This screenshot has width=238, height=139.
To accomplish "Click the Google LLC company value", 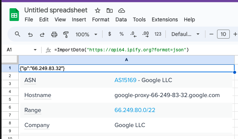I will tap(130, 125).
